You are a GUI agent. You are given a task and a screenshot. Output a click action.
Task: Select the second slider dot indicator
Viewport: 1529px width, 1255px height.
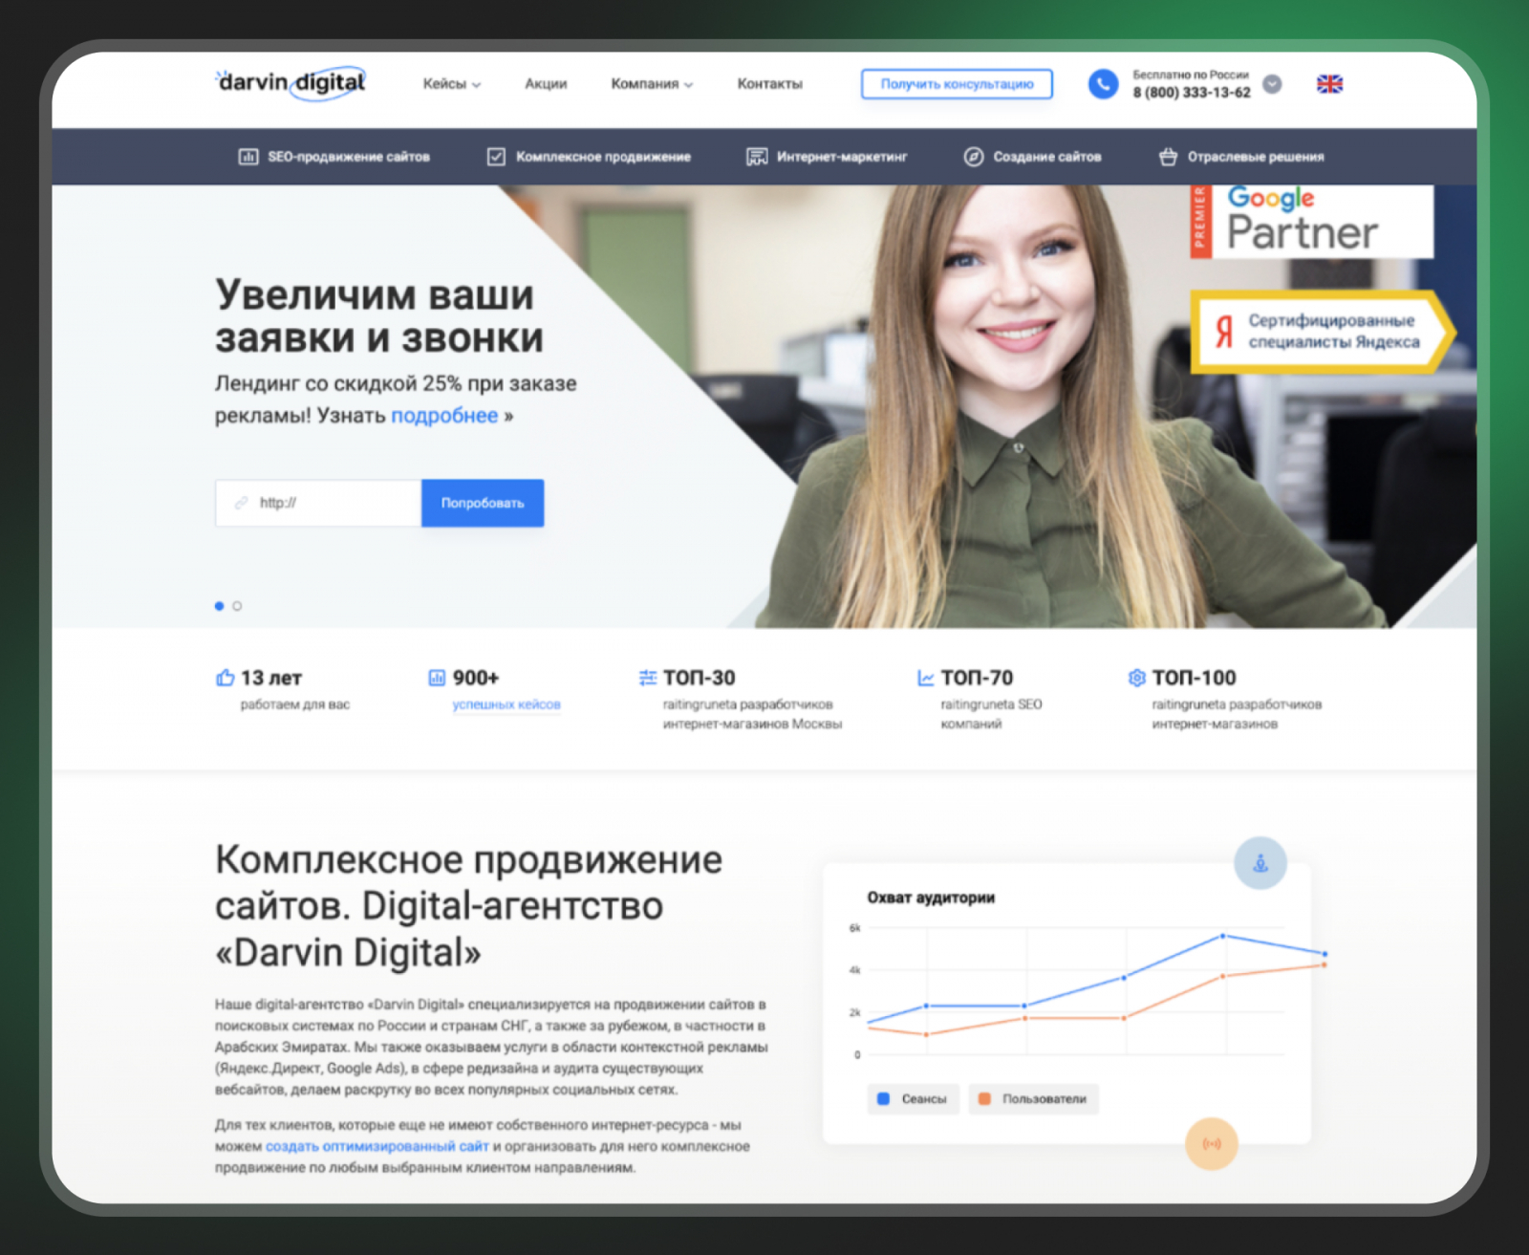tap(237, 606)
